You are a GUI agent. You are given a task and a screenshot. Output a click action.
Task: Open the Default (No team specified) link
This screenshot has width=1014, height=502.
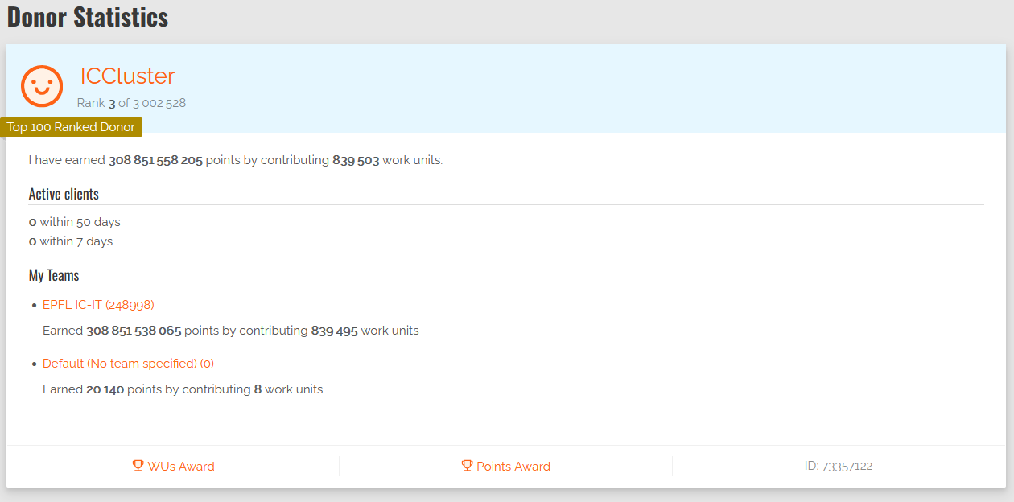128,364
